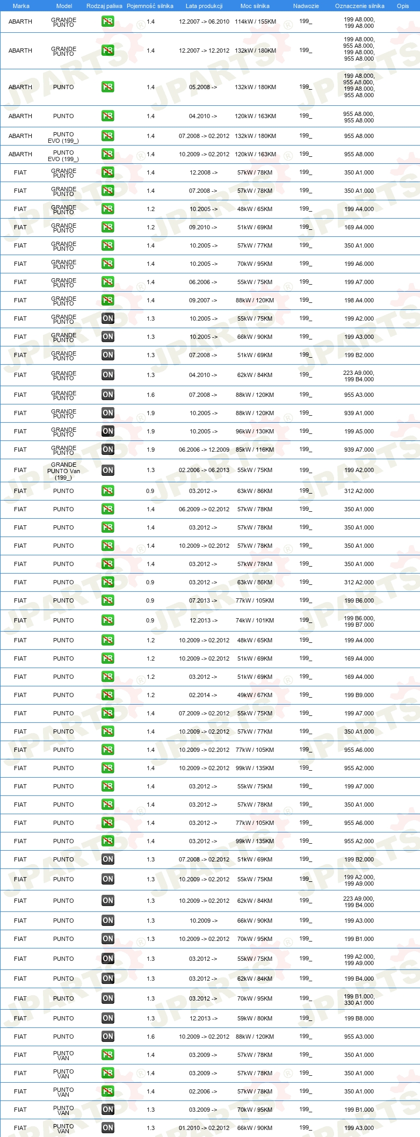Click petrol icon for Abarth Punto Evo 120kW row
The height and width of the screenshot is (1137, 420).
pos(107,154)
